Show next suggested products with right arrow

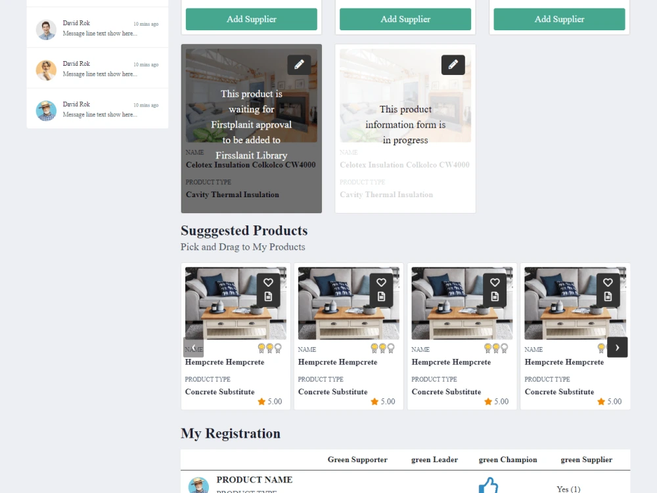[617, 347]
